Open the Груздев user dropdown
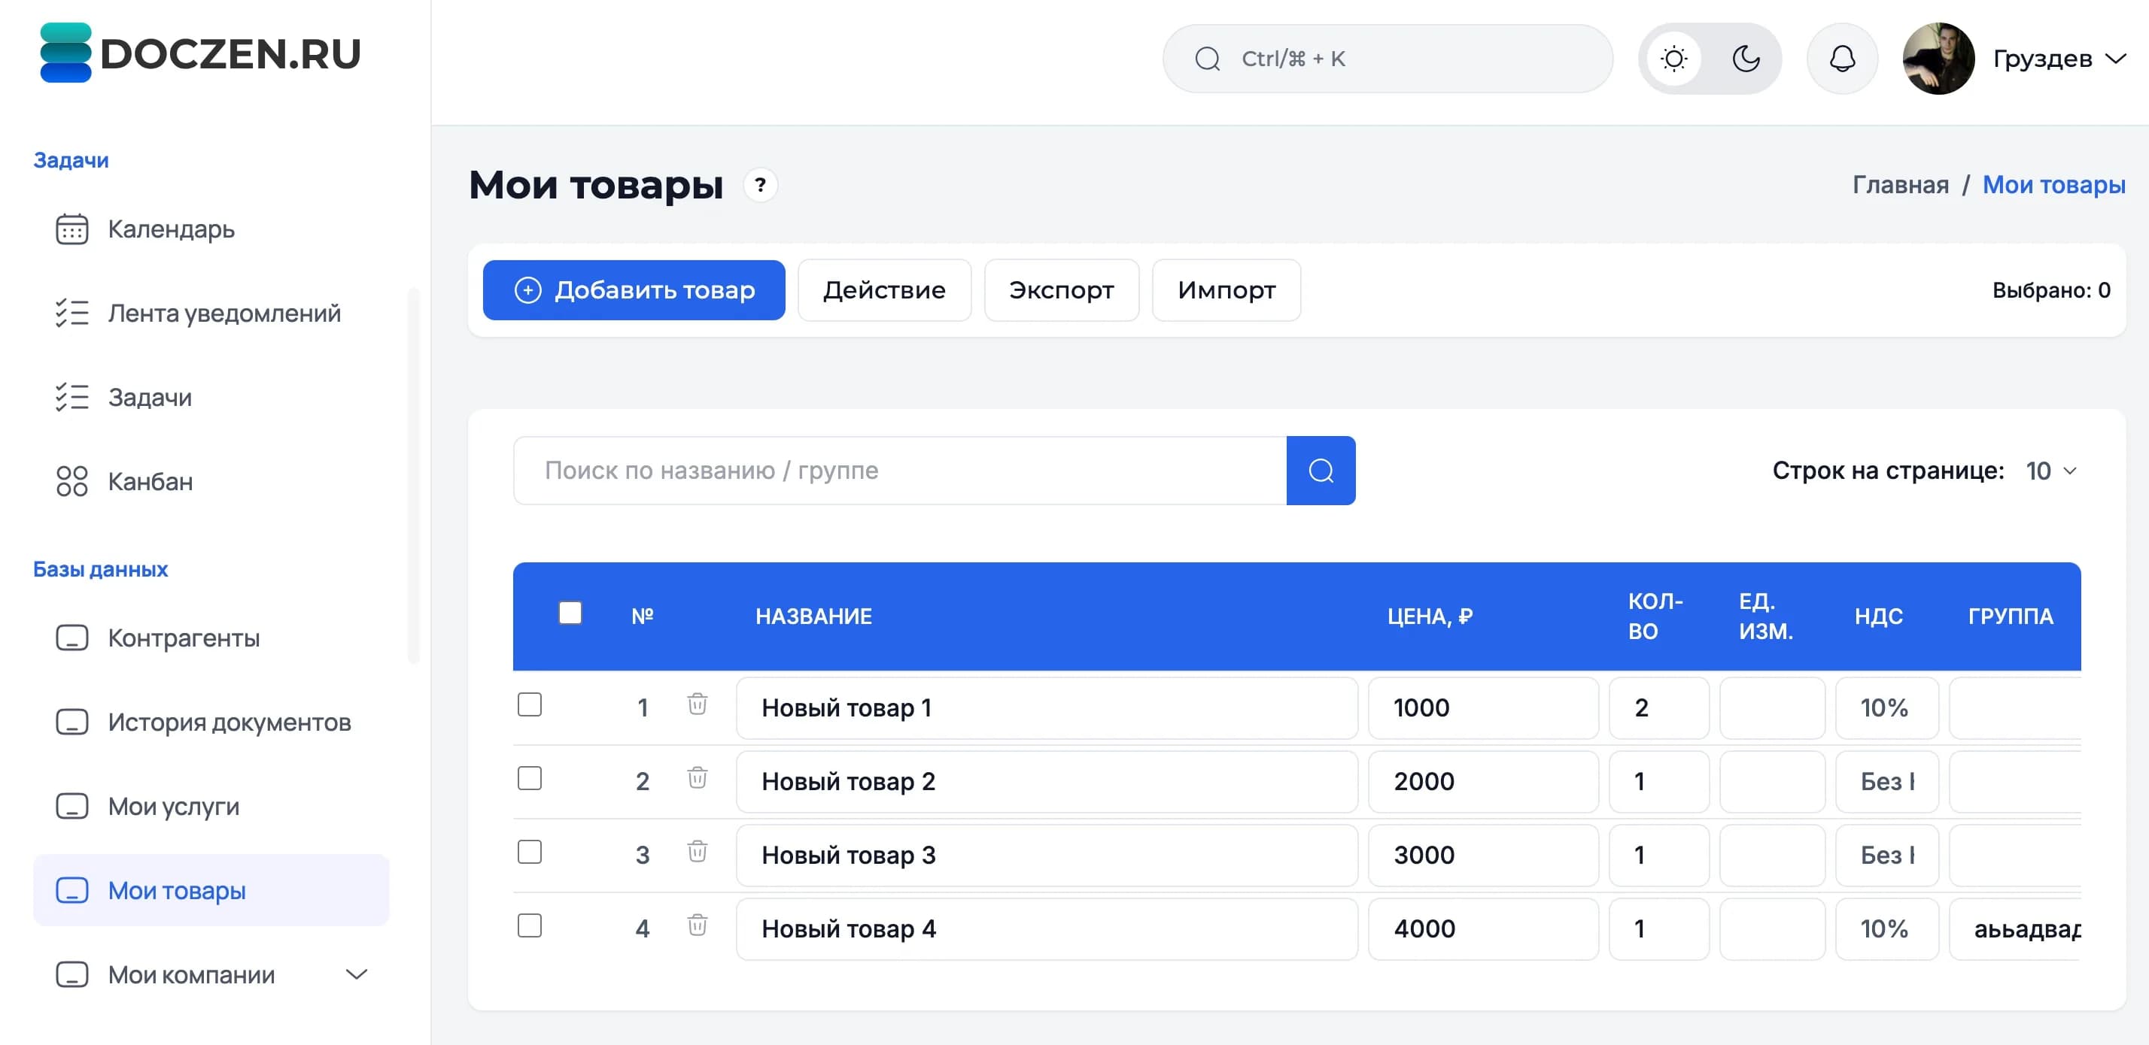Viewport: 2149px width, 1045px height. [x=2058, y=59]
